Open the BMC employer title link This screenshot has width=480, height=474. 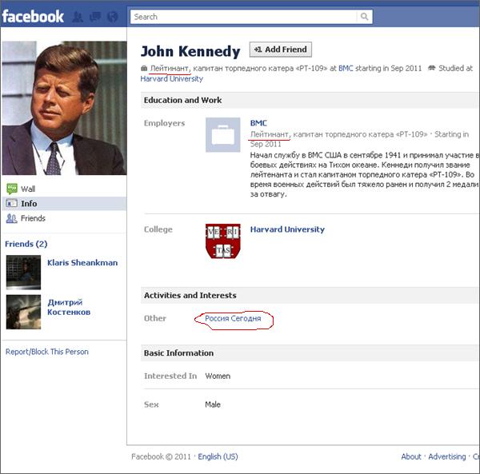(x=258, y=123)
